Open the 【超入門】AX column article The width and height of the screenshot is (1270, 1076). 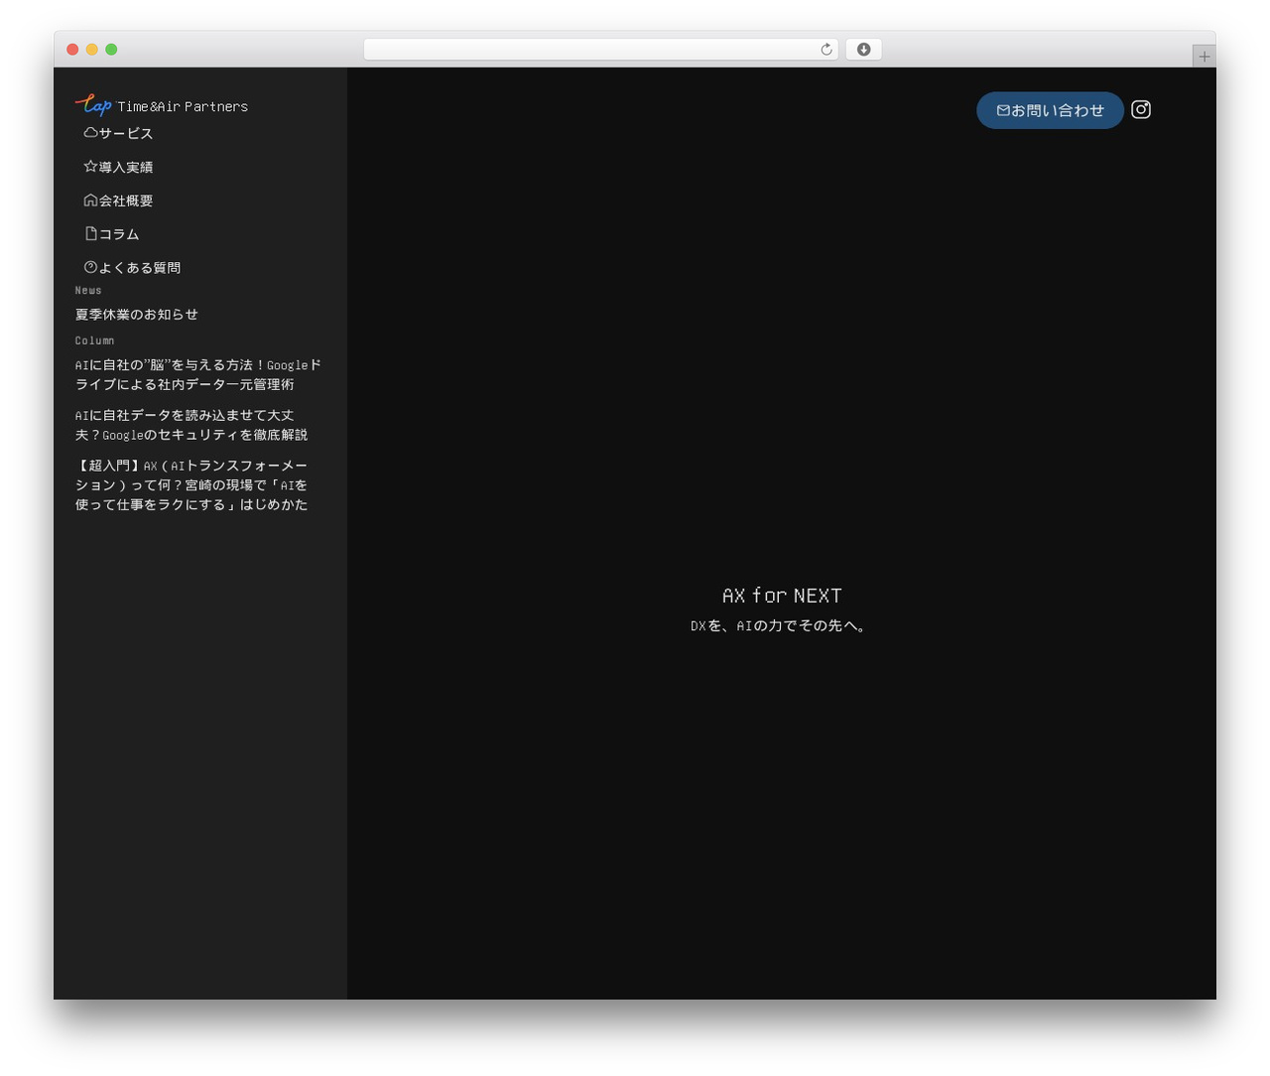(191, 484)
